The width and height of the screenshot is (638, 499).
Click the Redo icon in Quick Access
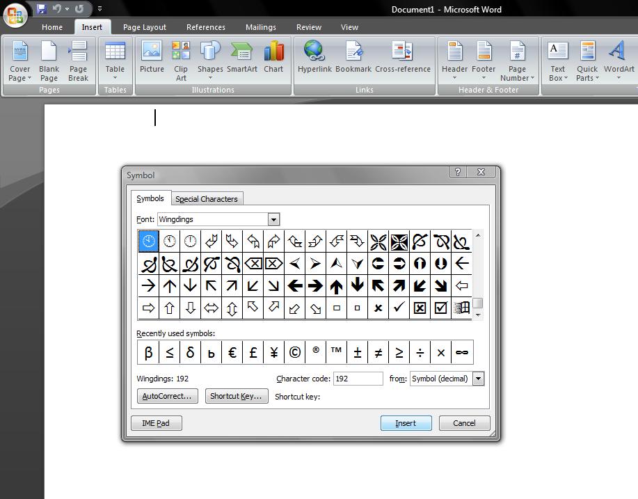pos(80,8)
